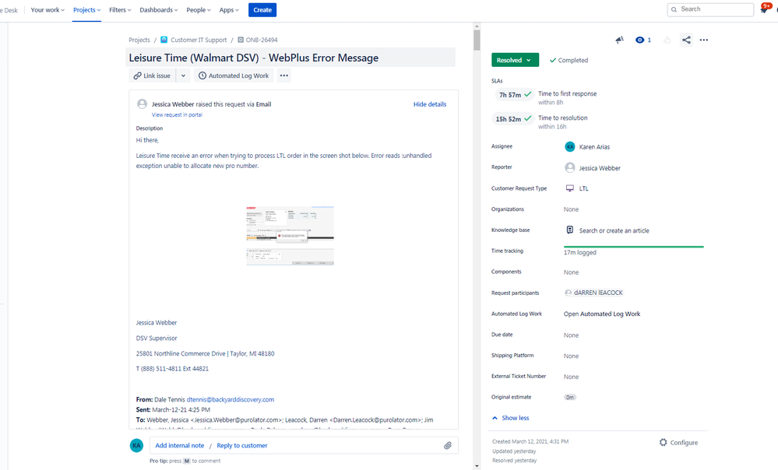The image size is (778, 470).
Task: Click the Automated Log Work button
Action: (234, 75)
